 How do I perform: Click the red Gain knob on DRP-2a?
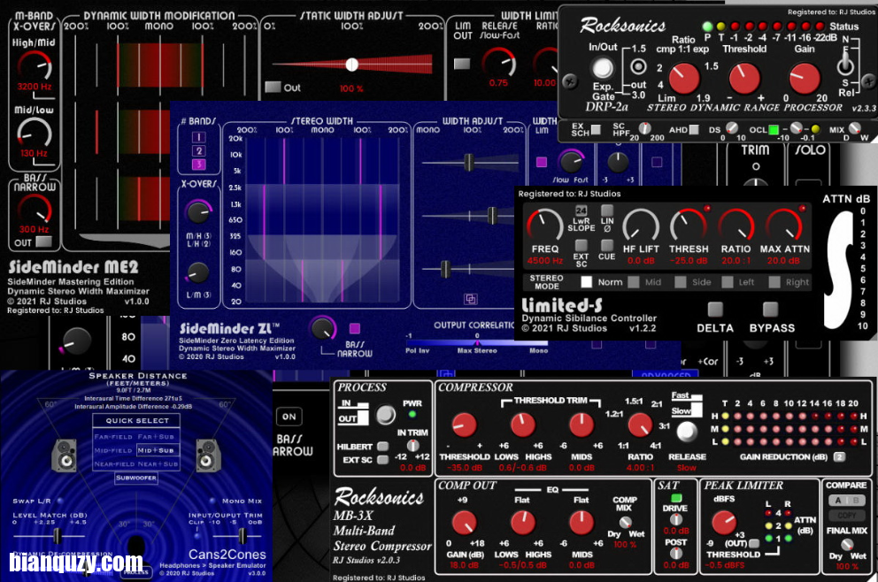point(804,79)
